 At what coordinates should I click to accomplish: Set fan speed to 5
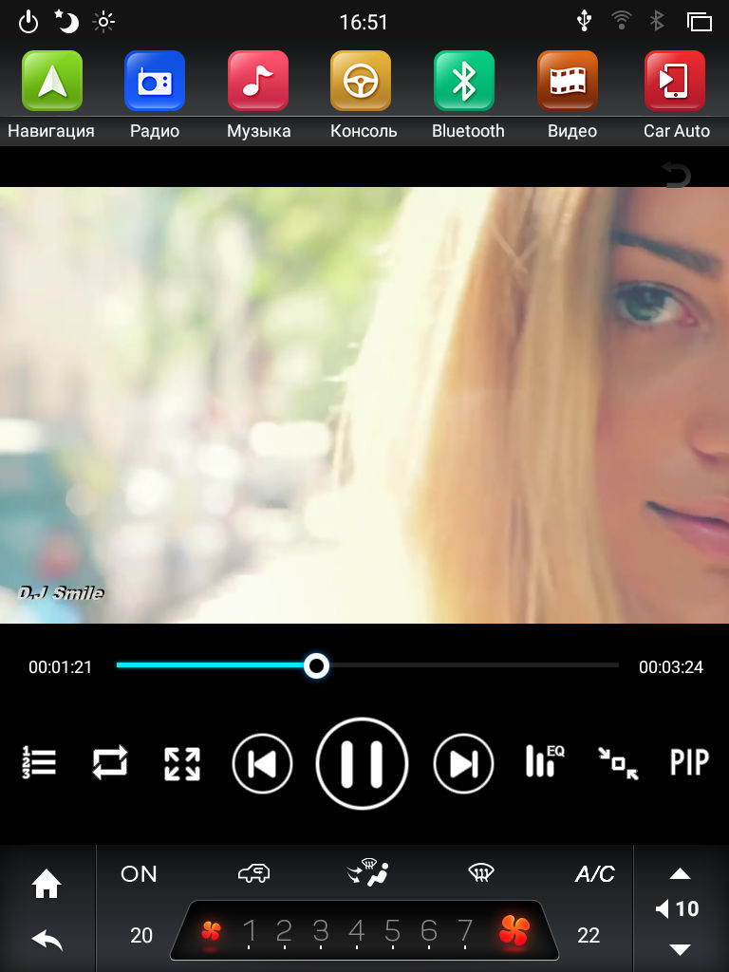(x=392, y=931)
